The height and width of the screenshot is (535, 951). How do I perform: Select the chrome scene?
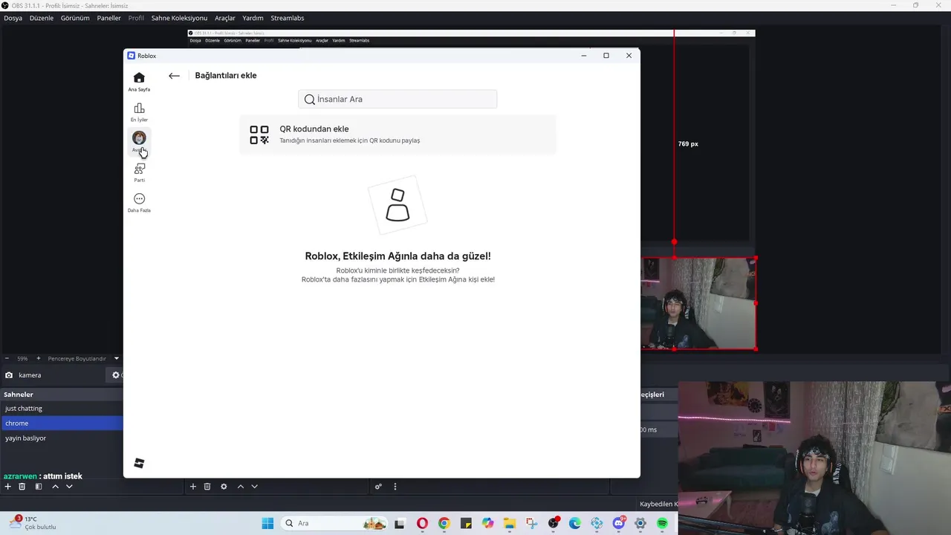[x=62, y=423]
